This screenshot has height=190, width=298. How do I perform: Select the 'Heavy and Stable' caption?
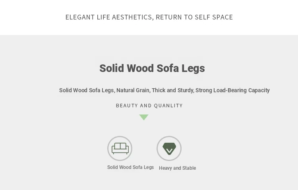tap(177, 168)
